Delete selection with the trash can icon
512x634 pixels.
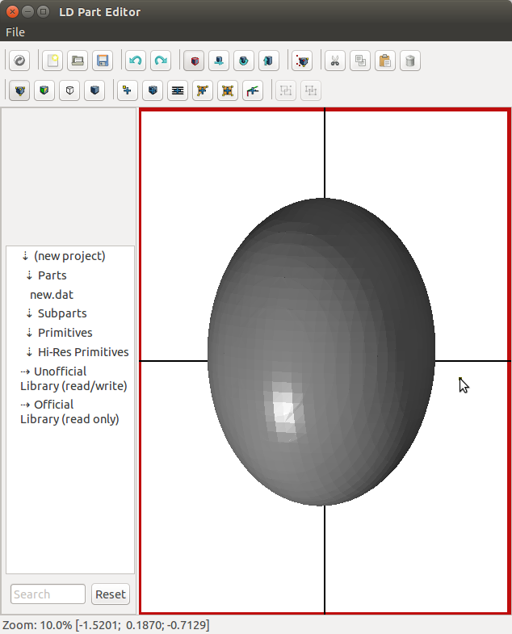(x=409, y=61)
